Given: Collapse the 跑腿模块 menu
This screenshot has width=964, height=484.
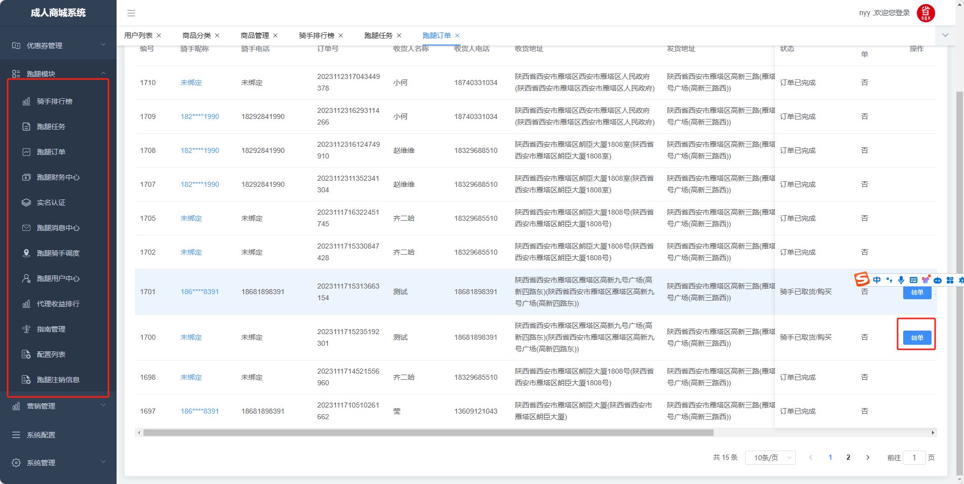Looking at the screenshot, I should pyautogui.click(x=58, y=73).
